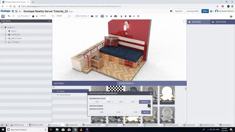The height and width of the screenshot is (132, 235).
Task: Click the render viewport toggle icon in the toolbar
Action: coord(3,16)
